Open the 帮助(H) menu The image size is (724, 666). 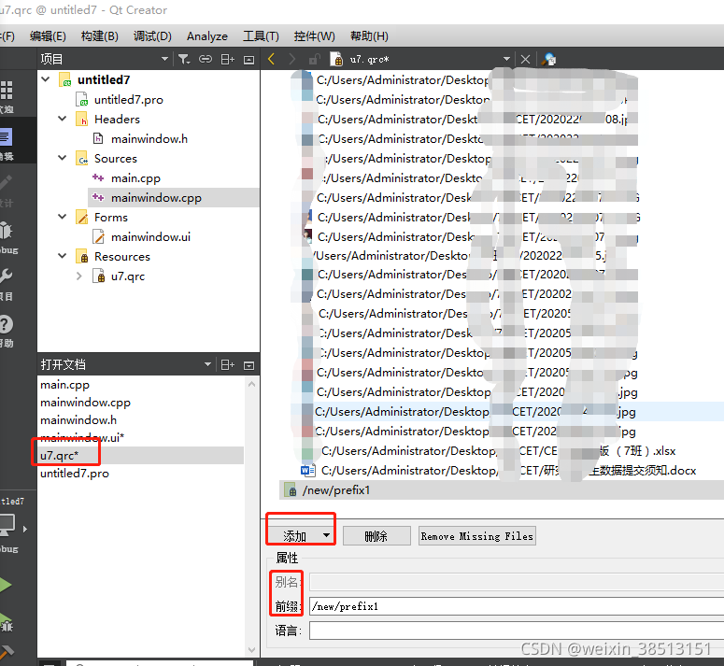click(x=369, y=36)
